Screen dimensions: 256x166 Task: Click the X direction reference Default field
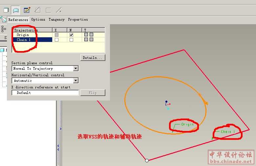coord(45,93)
